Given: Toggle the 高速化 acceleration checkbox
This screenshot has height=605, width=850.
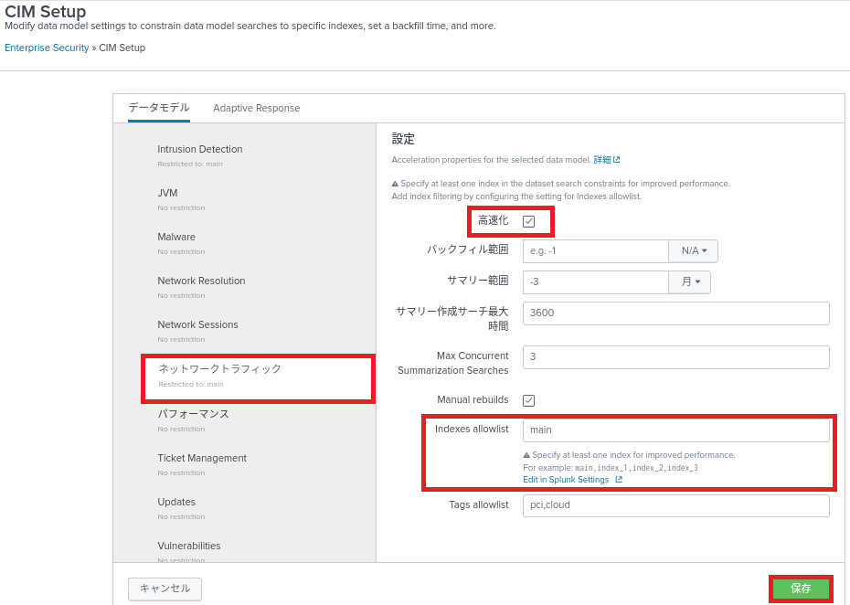Looking at the screenshot, I should [528, 221].
